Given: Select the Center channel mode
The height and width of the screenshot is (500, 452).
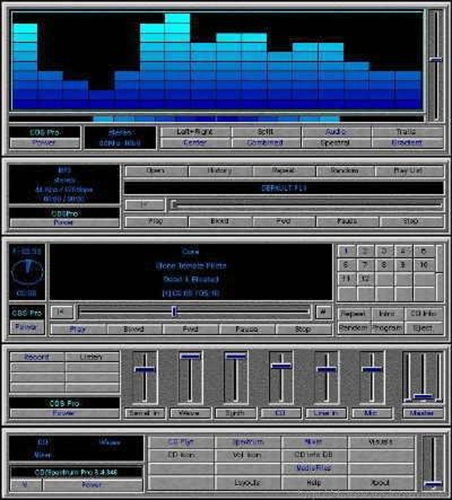Looking at the screenshot, I should click(x=195, y=142).
